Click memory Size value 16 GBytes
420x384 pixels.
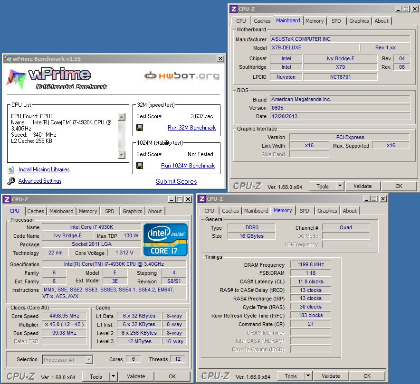click(x=251, y=236)
